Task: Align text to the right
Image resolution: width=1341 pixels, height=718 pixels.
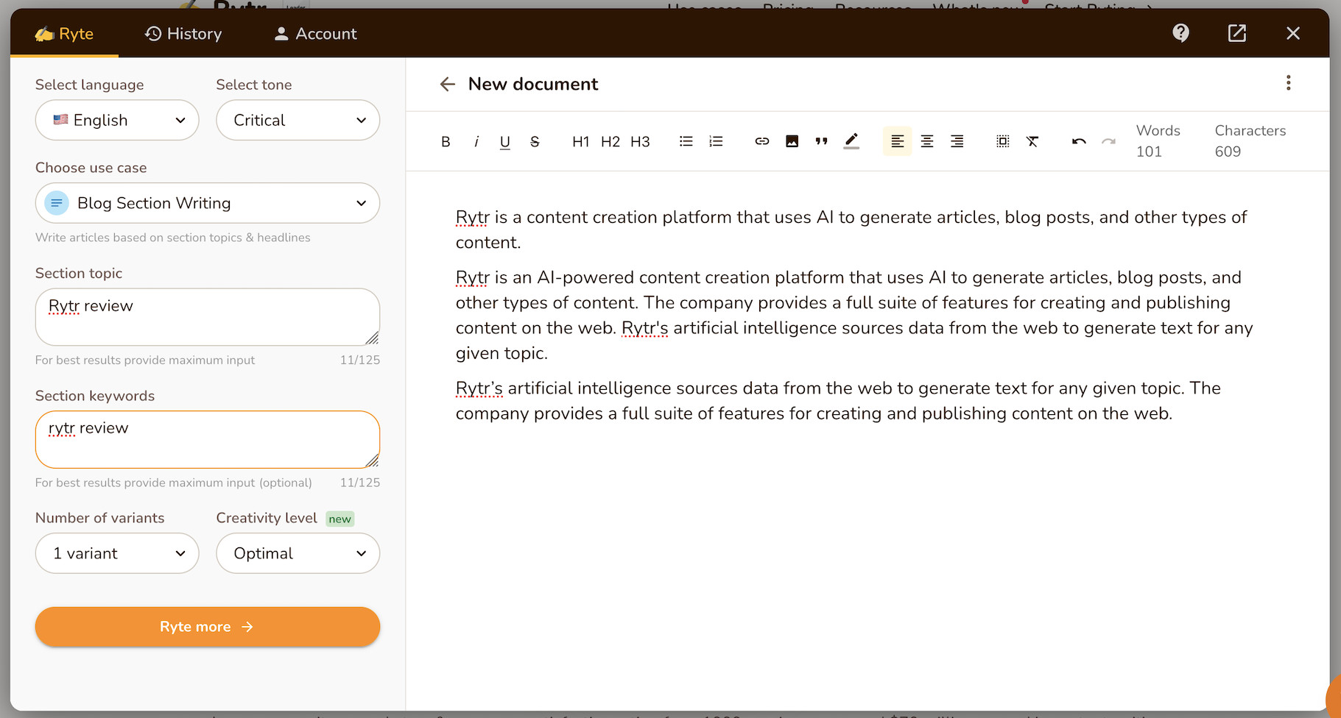Action: pyautogui.click(x=957, y=141)
